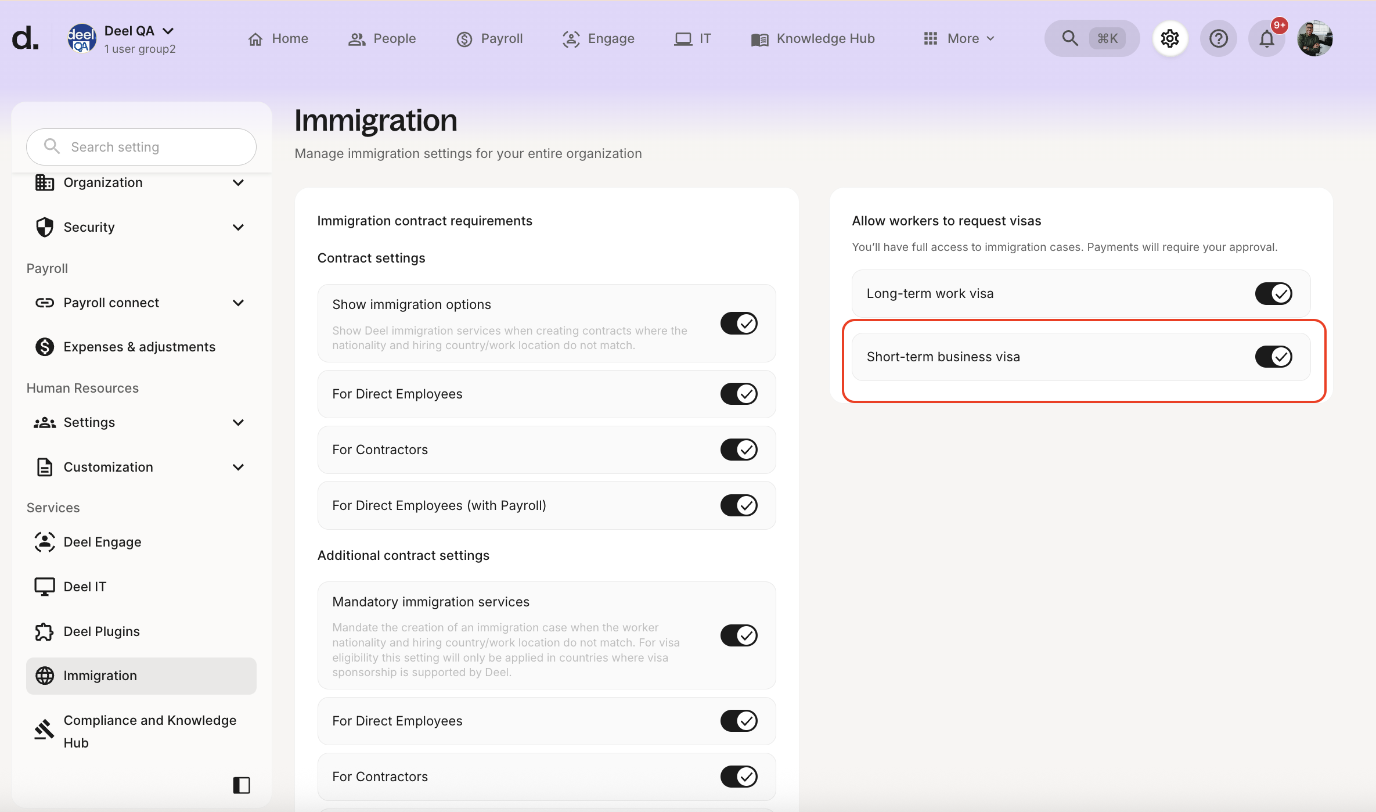The height and width of the screenshot is (812, 1376).
Task: Go to the People tab
Action: (382, 38)
